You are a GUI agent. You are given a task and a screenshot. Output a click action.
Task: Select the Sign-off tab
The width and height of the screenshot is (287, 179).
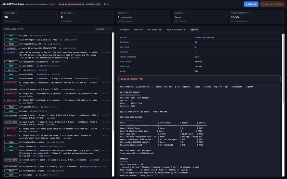194,29
